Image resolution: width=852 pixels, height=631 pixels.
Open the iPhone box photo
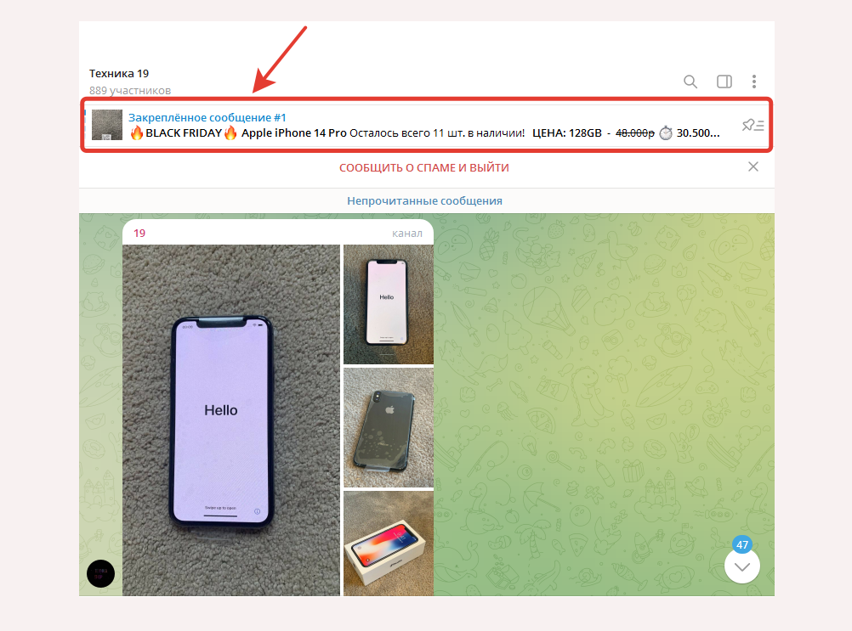click(389, 544)
